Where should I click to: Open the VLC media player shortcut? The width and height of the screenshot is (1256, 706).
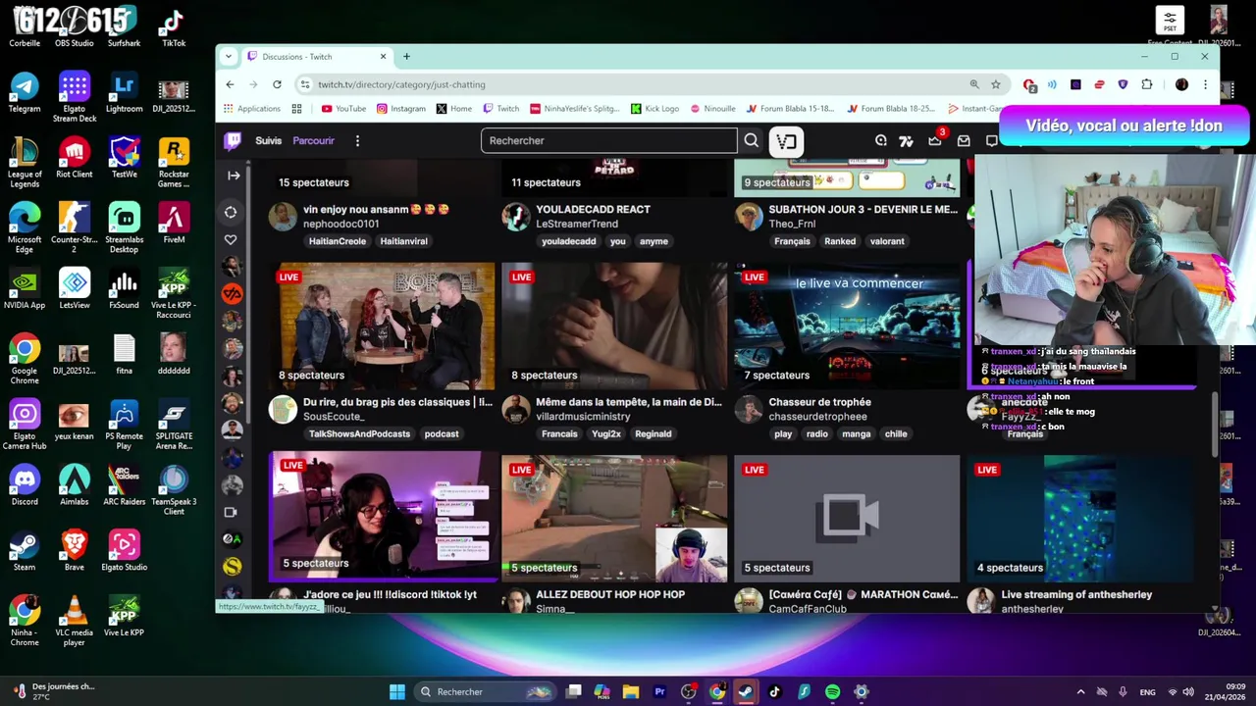75,623
